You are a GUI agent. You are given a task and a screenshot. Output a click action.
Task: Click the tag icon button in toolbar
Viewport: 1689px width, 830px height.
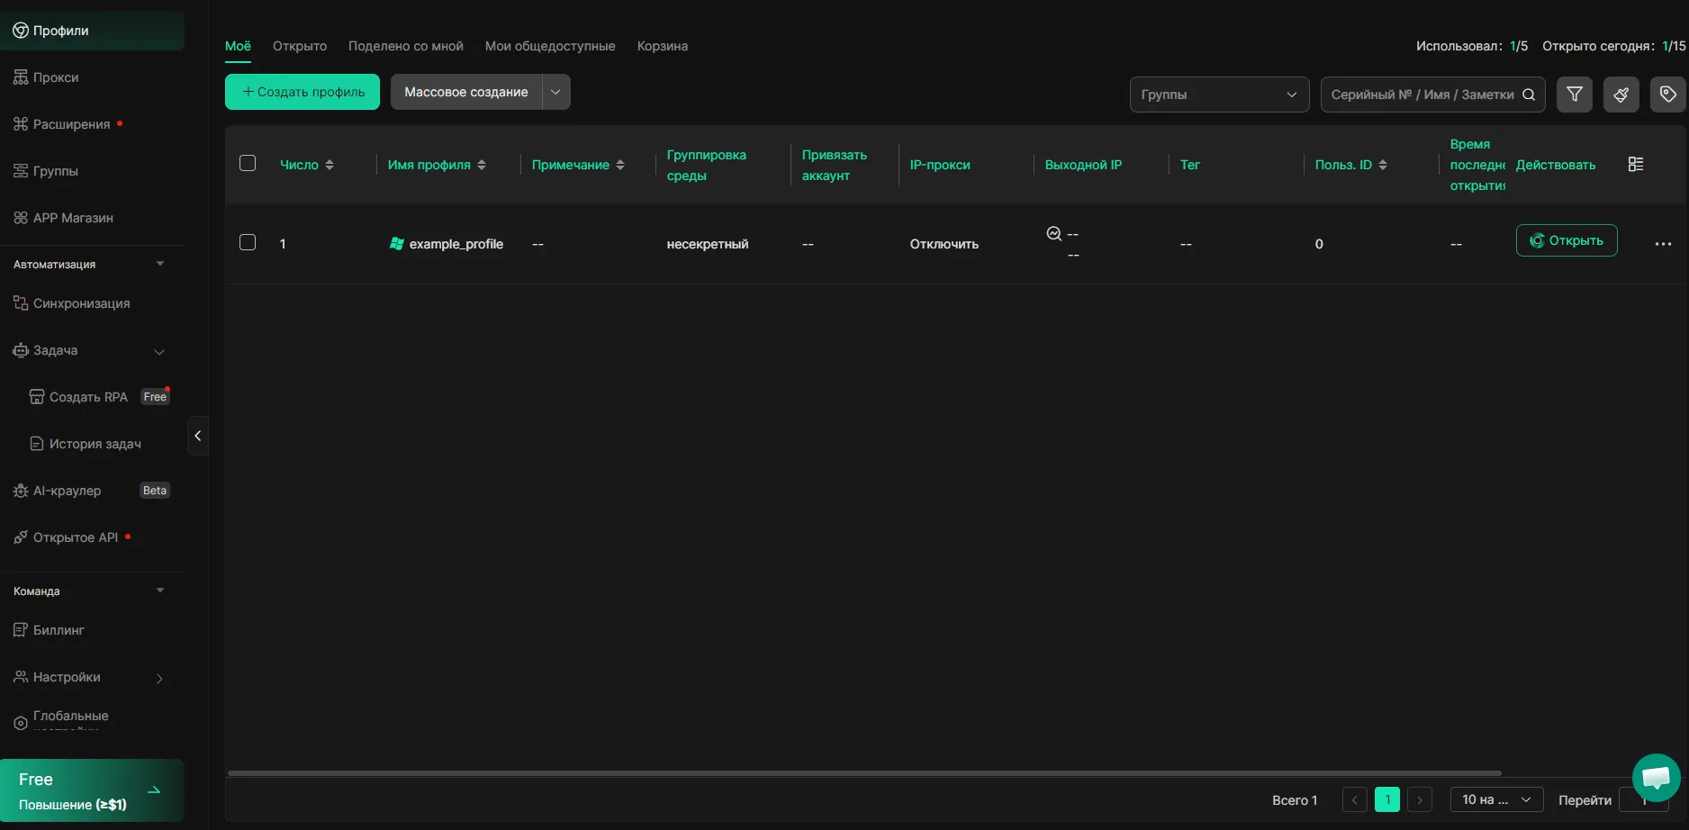pyautogui.click(x=1667, y=95)
